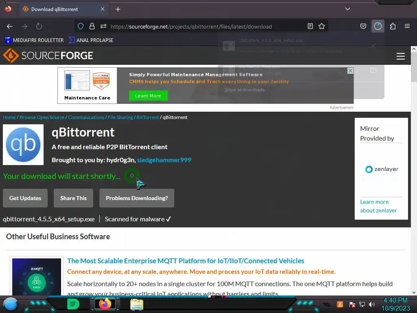Click the MQTT product thumbnail
This screenshot has height=313, width=417.
(37, 277)
